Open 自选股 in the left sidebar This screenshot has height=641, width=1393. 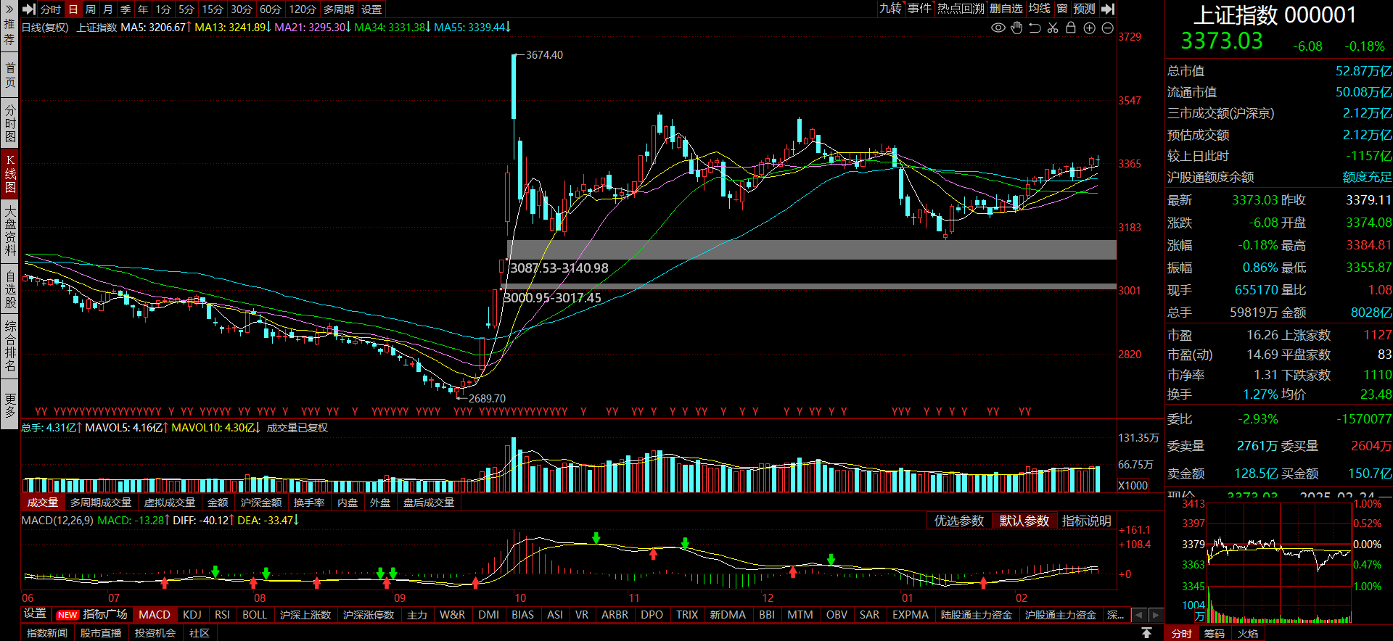pyautogui.click(x=9, y=290)
